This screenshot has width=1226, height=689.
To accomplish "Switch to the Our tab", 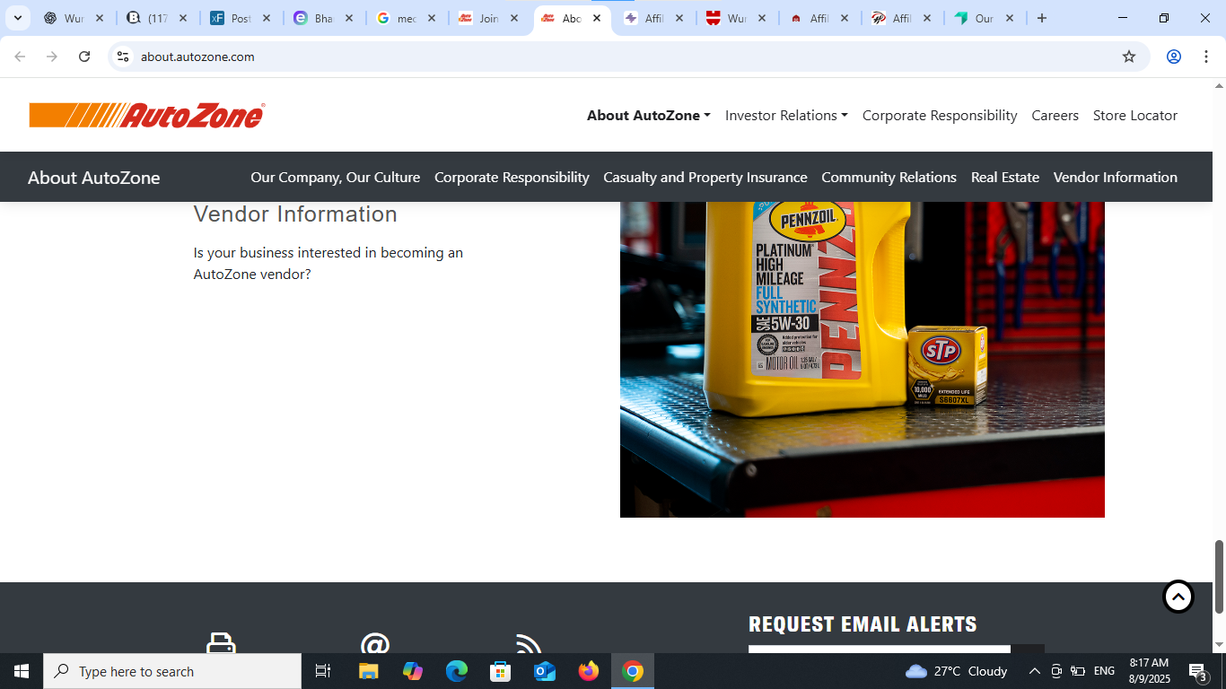I will point(985,18).
